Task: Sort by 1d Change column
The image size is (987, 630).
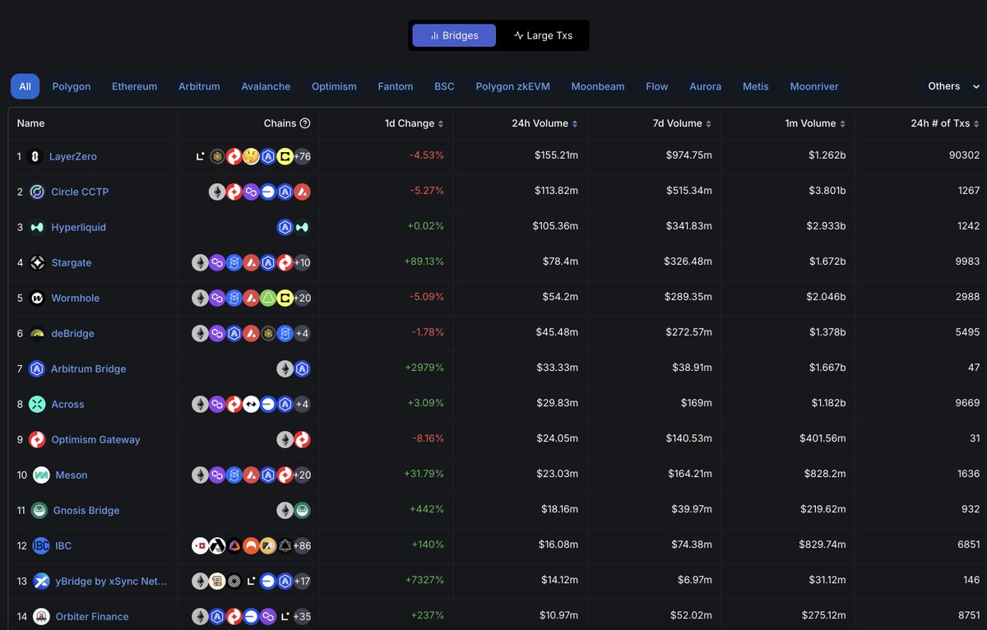Action: click(414, 123)
